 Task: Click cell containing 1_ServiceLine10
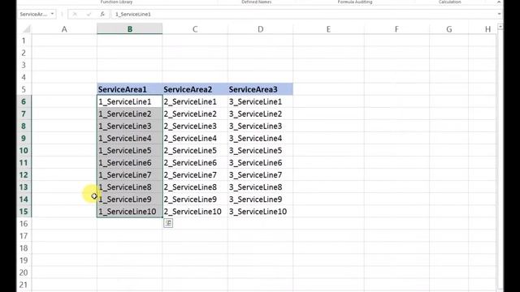coord(130,212)
